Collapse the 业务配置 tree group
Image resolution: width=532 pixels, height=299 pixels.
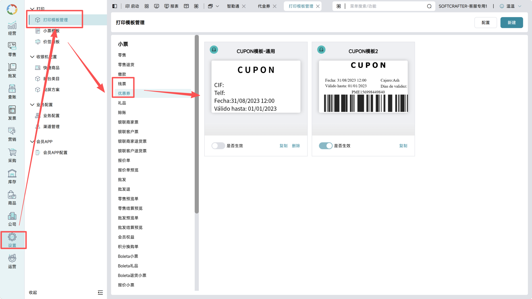[32, 105]
